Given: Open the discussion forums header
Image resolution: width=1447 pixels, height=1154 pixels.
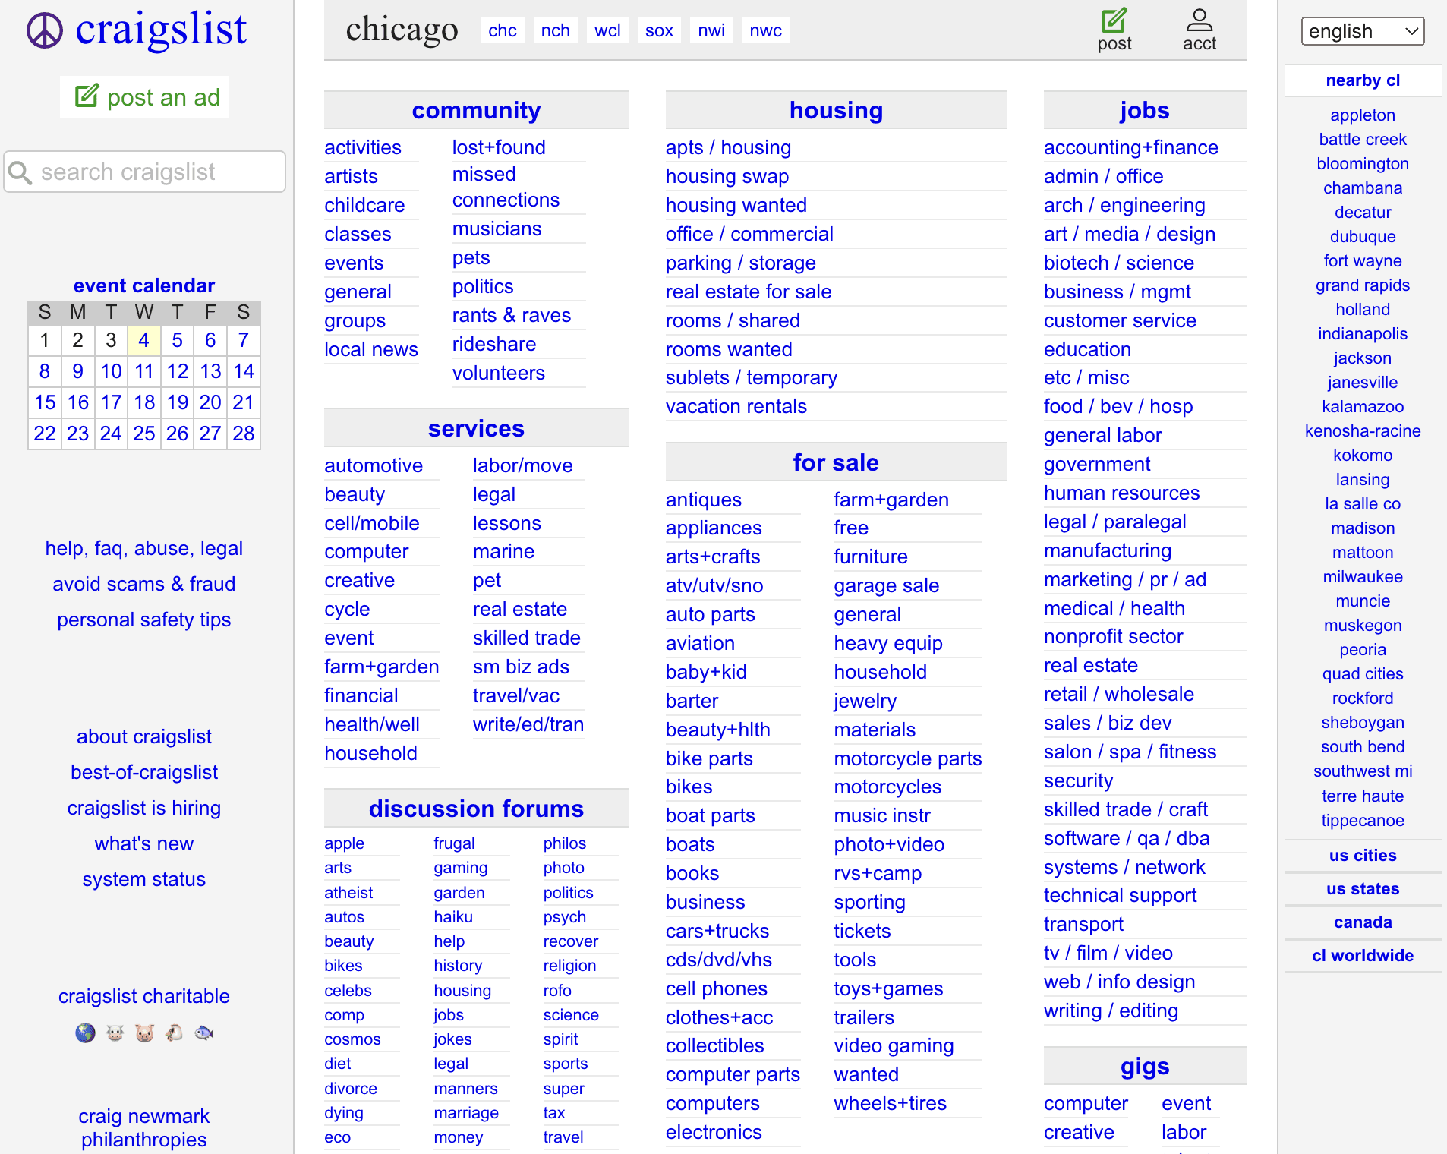Looking at the screenshot, I should coord(476,809).
